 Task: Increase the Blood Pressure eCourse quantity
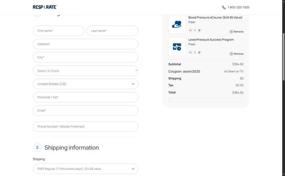pyautogui.click(x=199, y=30)
